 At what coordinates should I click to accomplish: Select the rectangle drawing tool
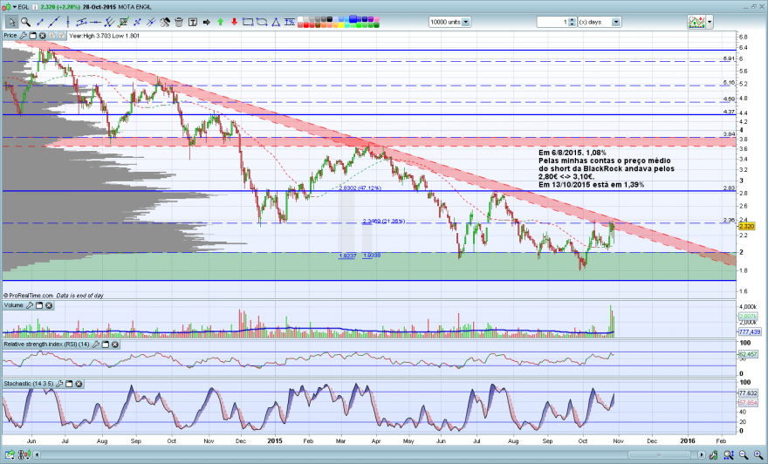(248, 22)
